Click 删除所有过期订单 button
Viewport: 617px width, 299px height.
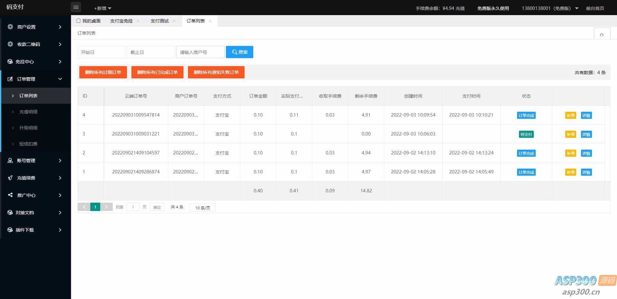click(x=103, y=72)
